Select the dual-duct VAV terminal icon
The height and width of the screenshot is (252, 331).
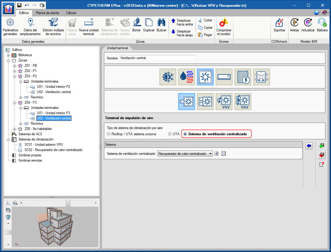click(x=243, y=102)
